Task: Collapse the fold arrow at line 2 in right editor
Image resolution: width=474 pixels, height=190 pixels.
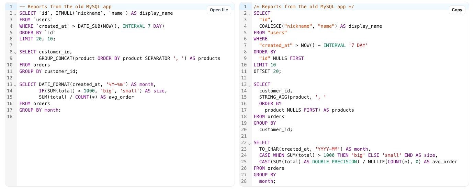Action: 249,14
